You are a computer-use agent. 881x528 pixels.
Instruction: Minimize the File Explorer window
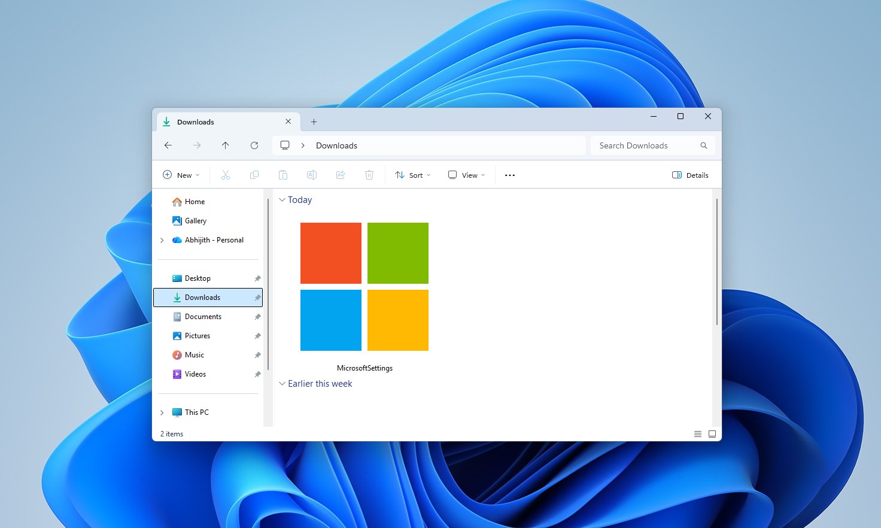click(653, 117)
